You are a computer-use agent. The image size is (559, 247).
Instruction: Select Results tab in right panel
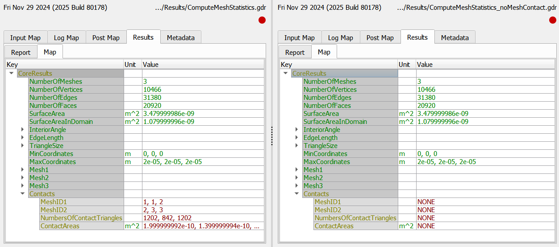(x=417, y=37)
